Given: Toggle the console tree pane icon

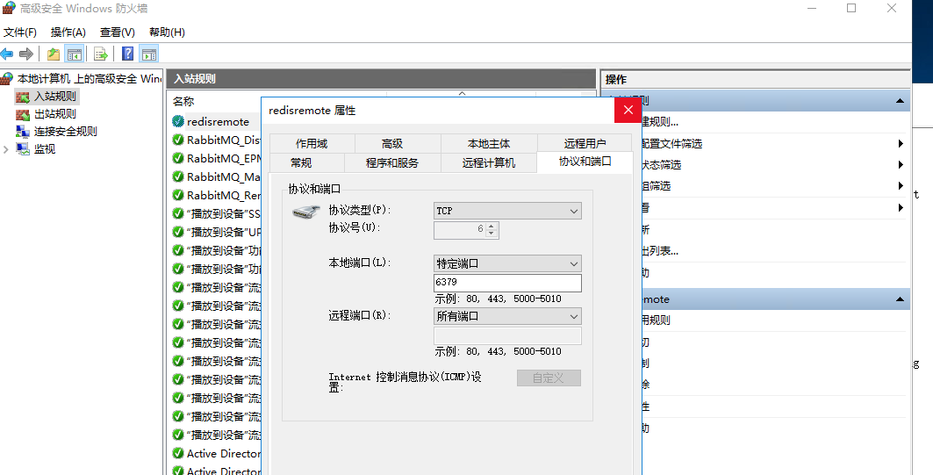Looking at the screenshot, I should [x=75, y=54].
